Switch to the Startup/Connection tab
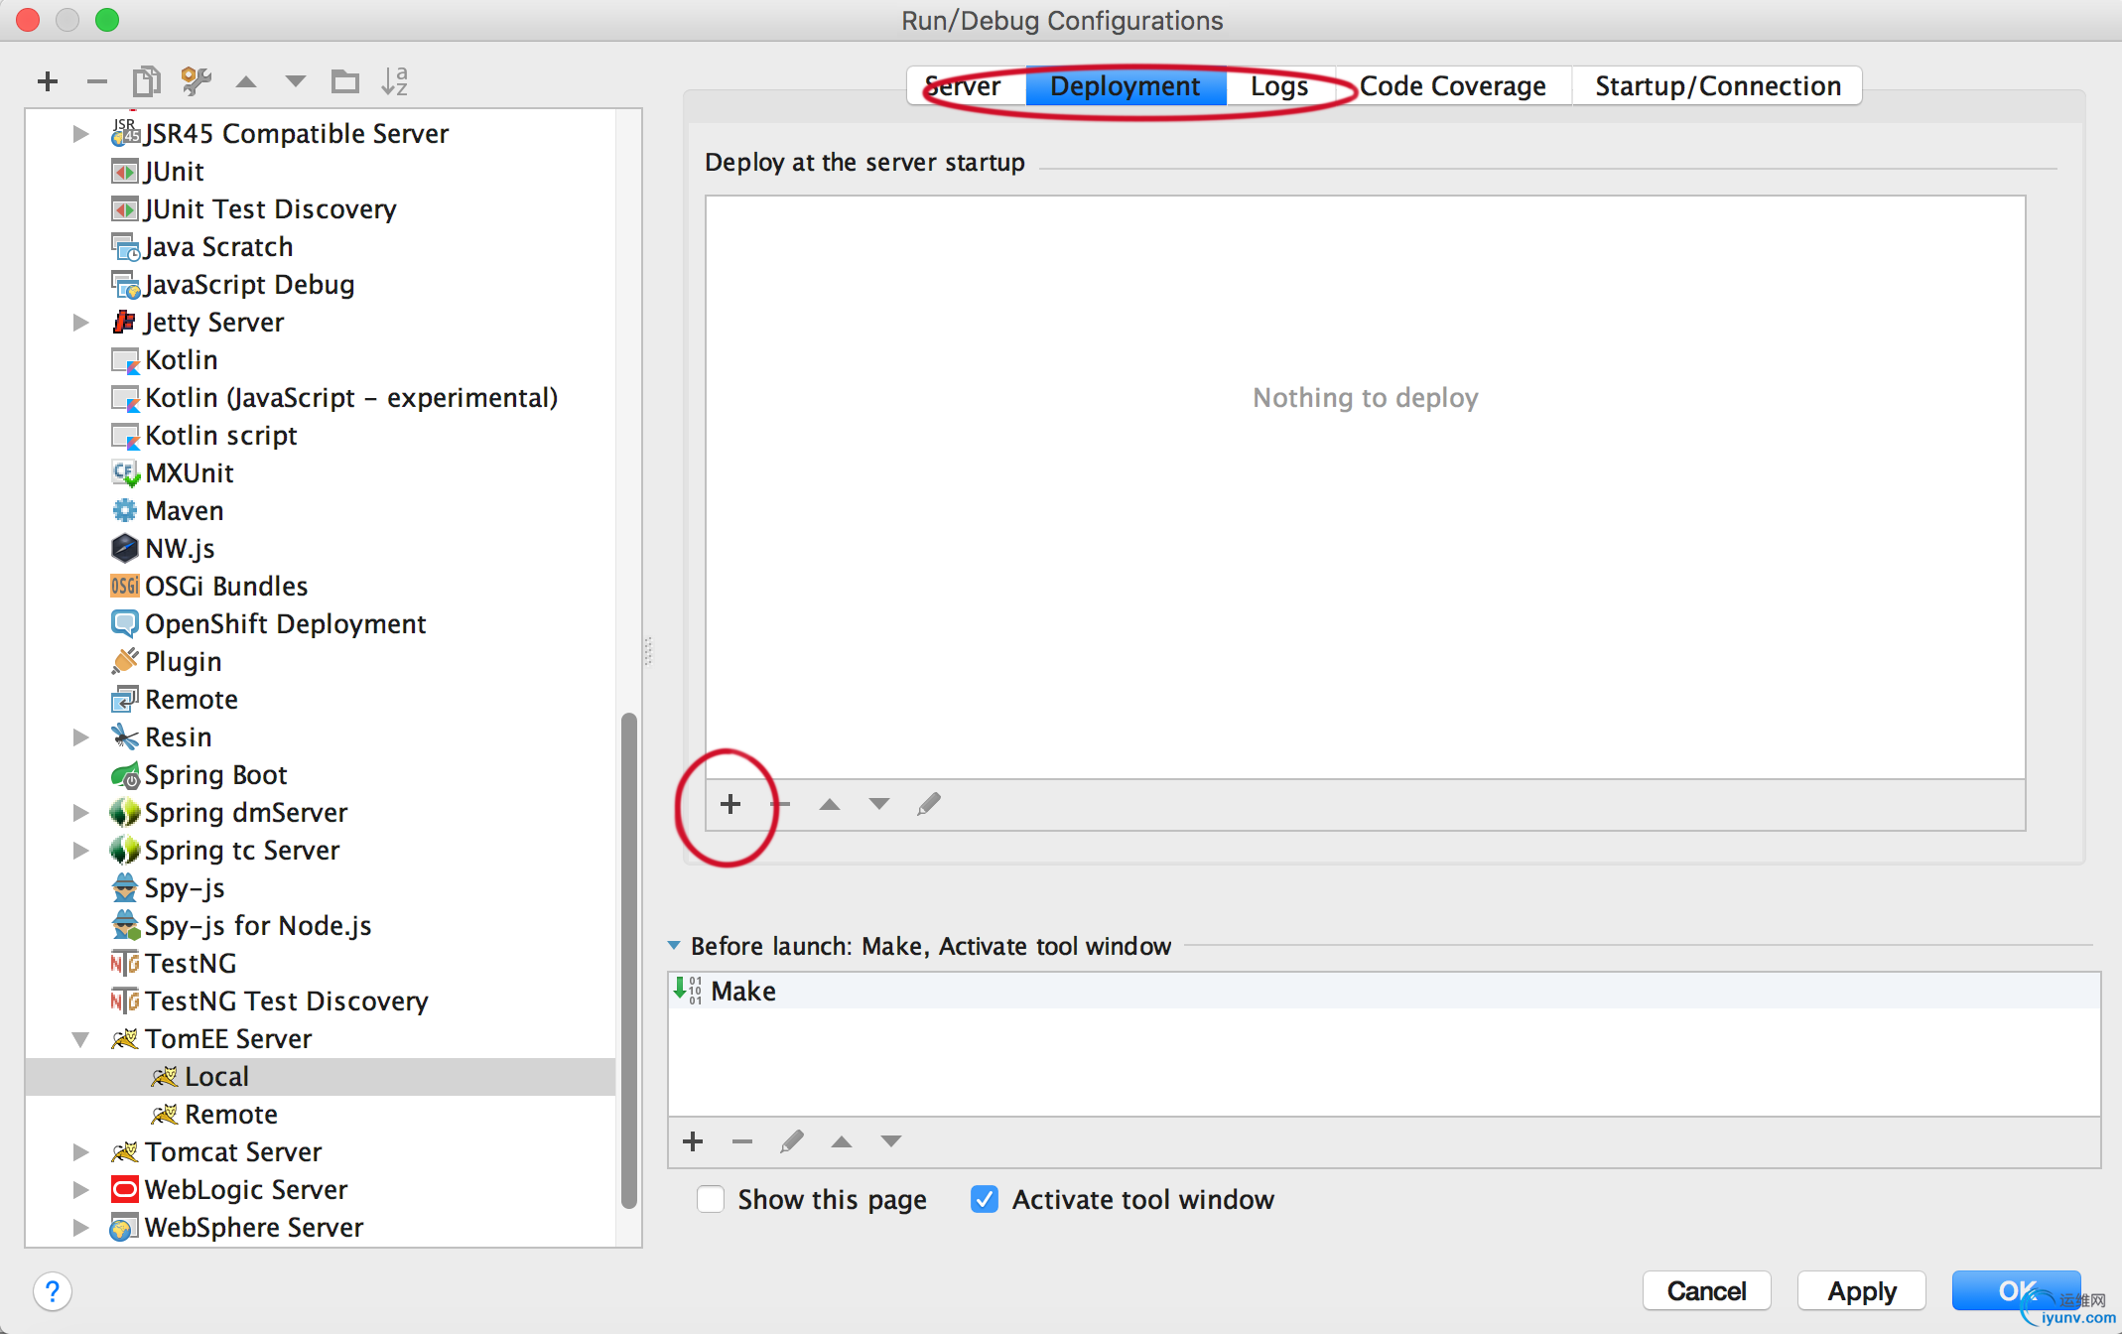Screen dimensions: 2122x1334 click(1718, 85)
